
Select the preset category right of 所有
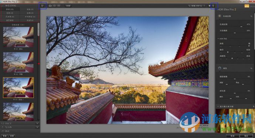[30, 10]
